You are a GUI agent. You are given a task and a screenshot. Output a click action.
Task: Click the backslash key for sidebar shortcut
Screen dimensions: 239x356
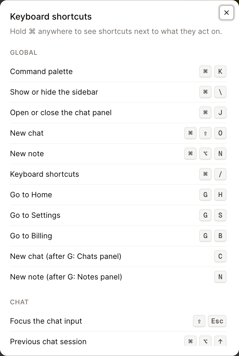point(220,92)
